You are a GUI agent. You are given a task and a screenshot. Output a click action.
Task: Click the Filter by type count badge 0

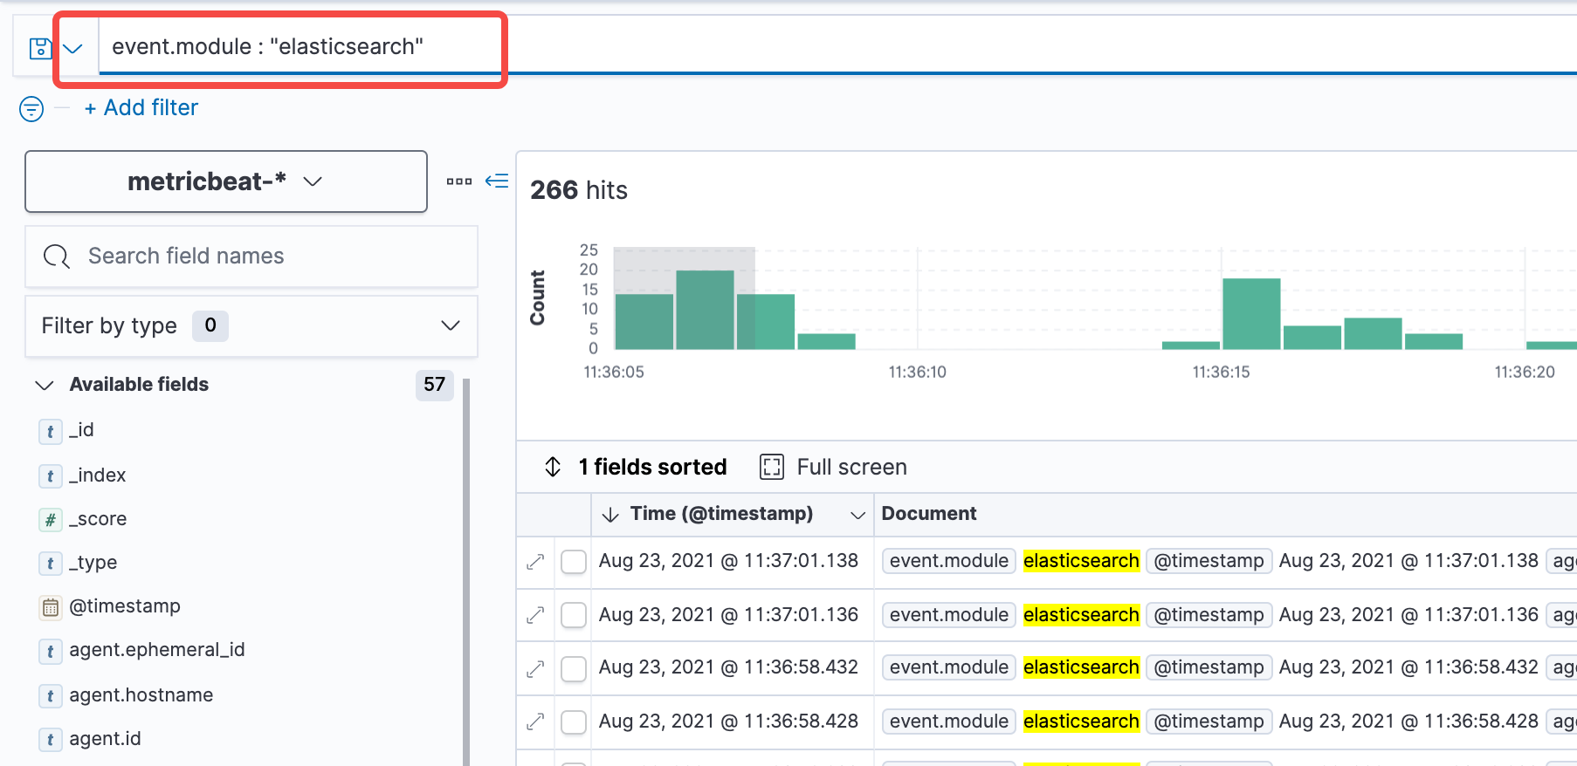point(210,326)
